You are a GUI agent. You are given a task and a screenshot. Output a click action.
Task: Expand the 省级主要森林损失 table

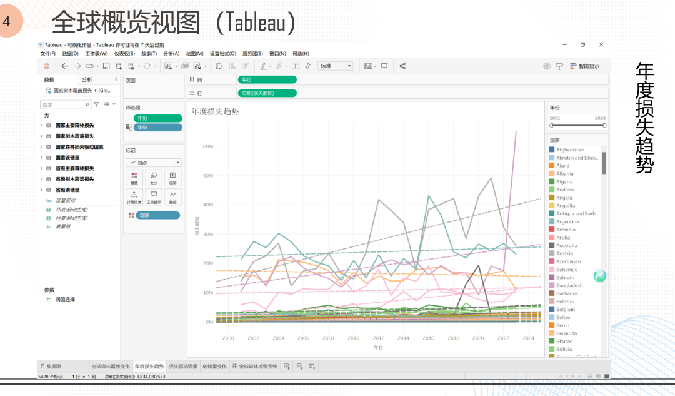(x=42, y=168)
